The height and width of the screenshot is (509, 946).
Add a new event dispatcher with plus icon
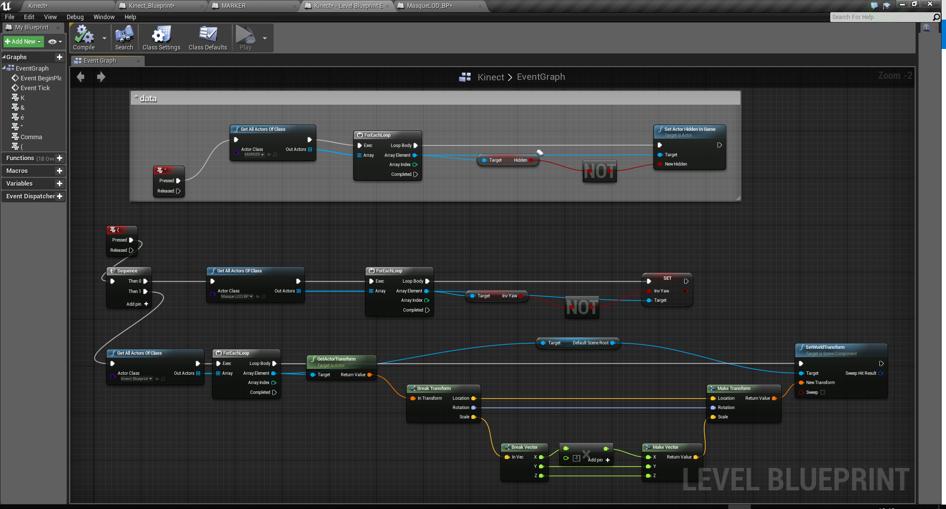coord(60,196)
